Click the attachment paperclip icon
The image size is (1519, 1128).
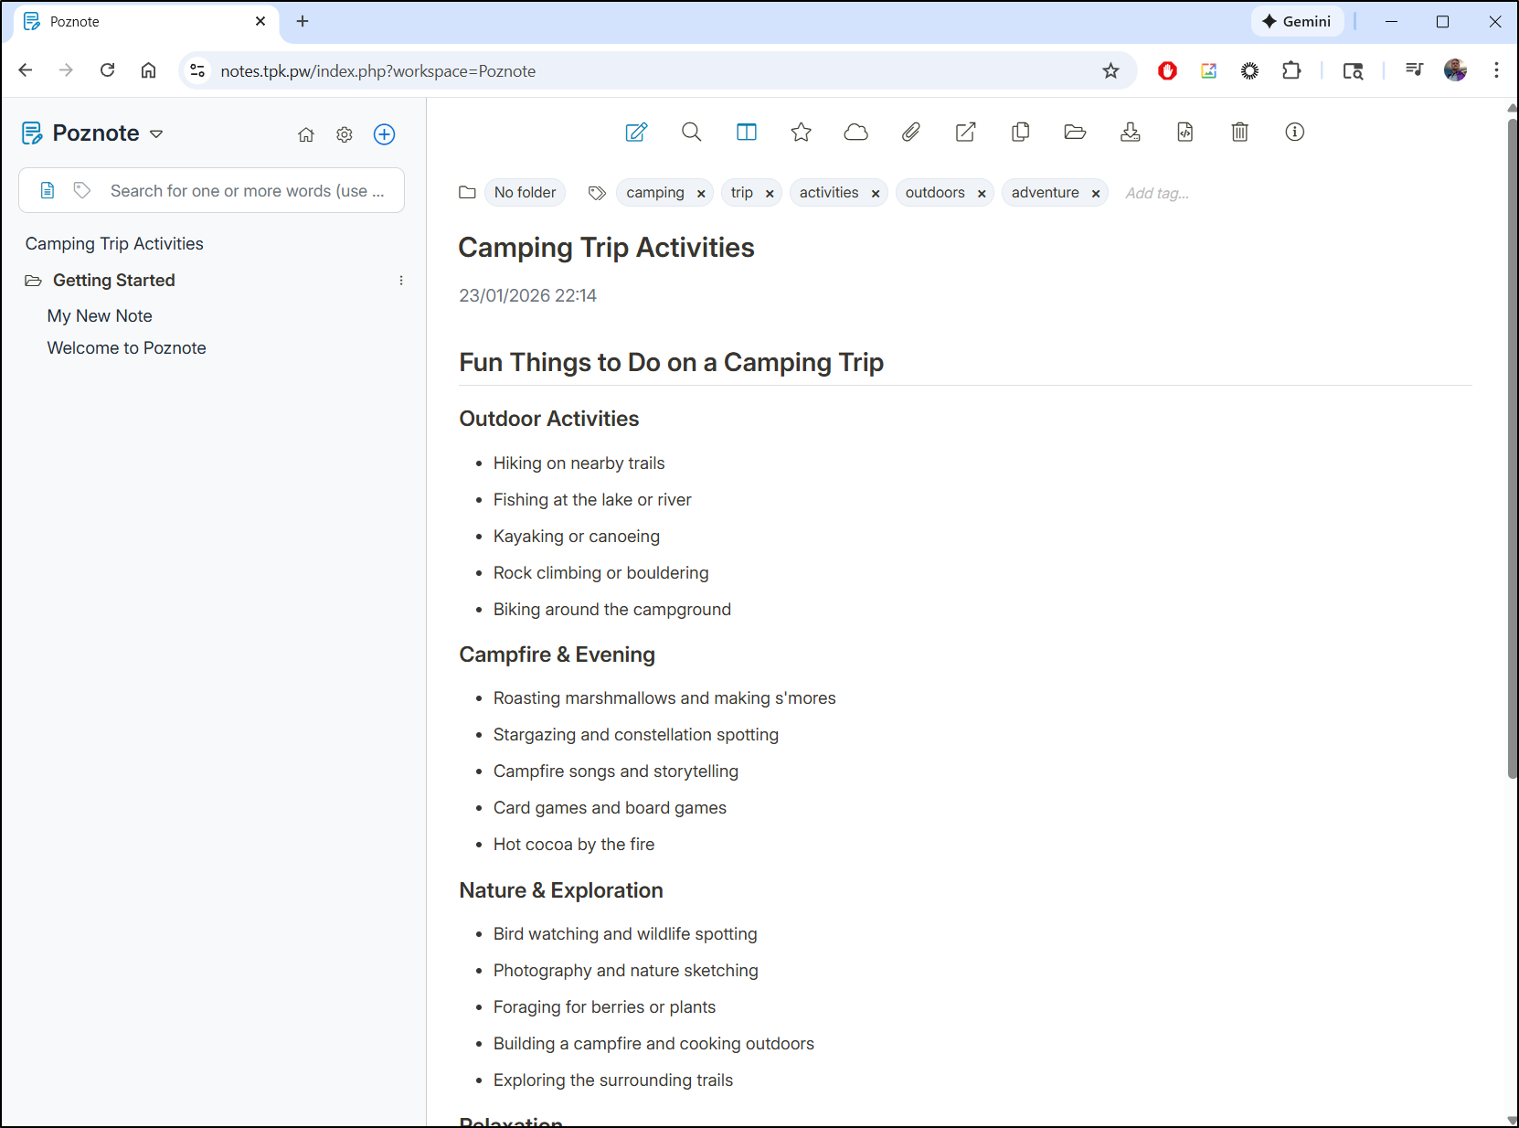click(x=911, y=133)
